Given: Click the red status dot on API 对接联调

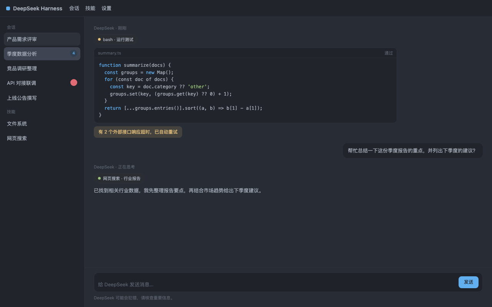Looking at the screenshot, I should 74,83.
